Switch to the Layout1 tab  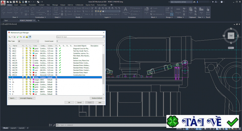[13, 128]
